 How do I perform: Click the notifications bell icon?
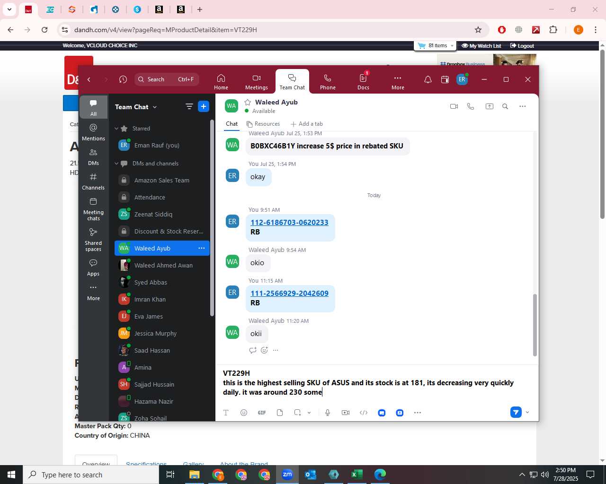point(428,79)
